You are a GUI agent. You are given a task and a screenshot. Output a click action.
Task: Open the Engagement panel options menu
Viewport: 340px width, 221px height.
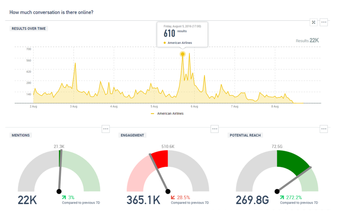click(214, 129)
